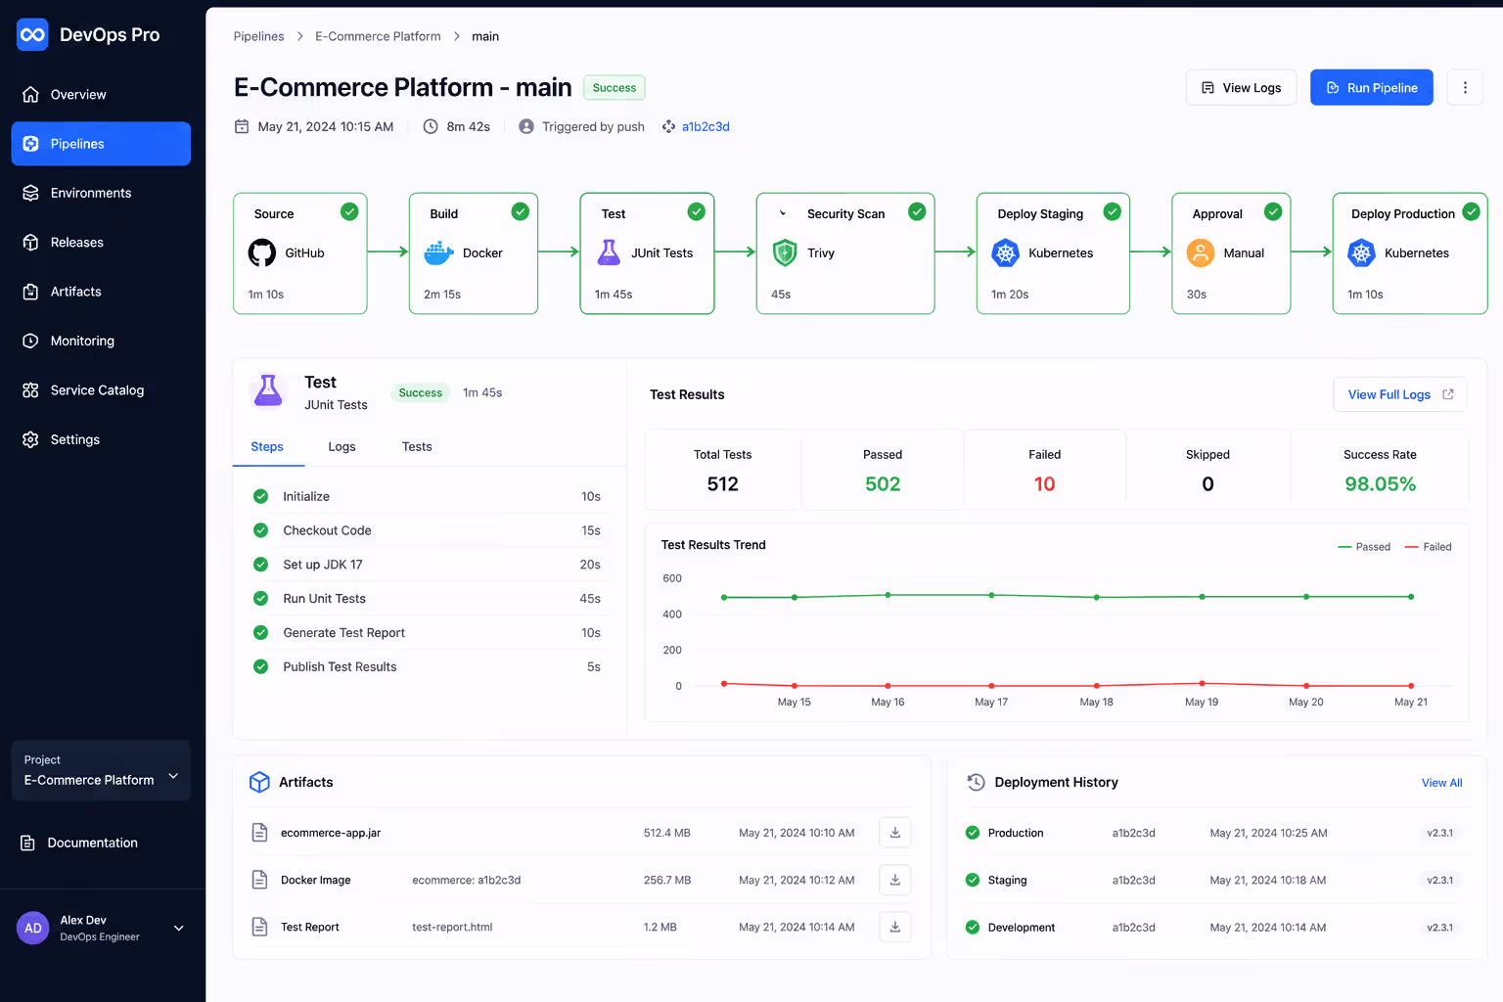Click the Documentation icon
Screen dimensions: 1503x1002
click(27, 843)
